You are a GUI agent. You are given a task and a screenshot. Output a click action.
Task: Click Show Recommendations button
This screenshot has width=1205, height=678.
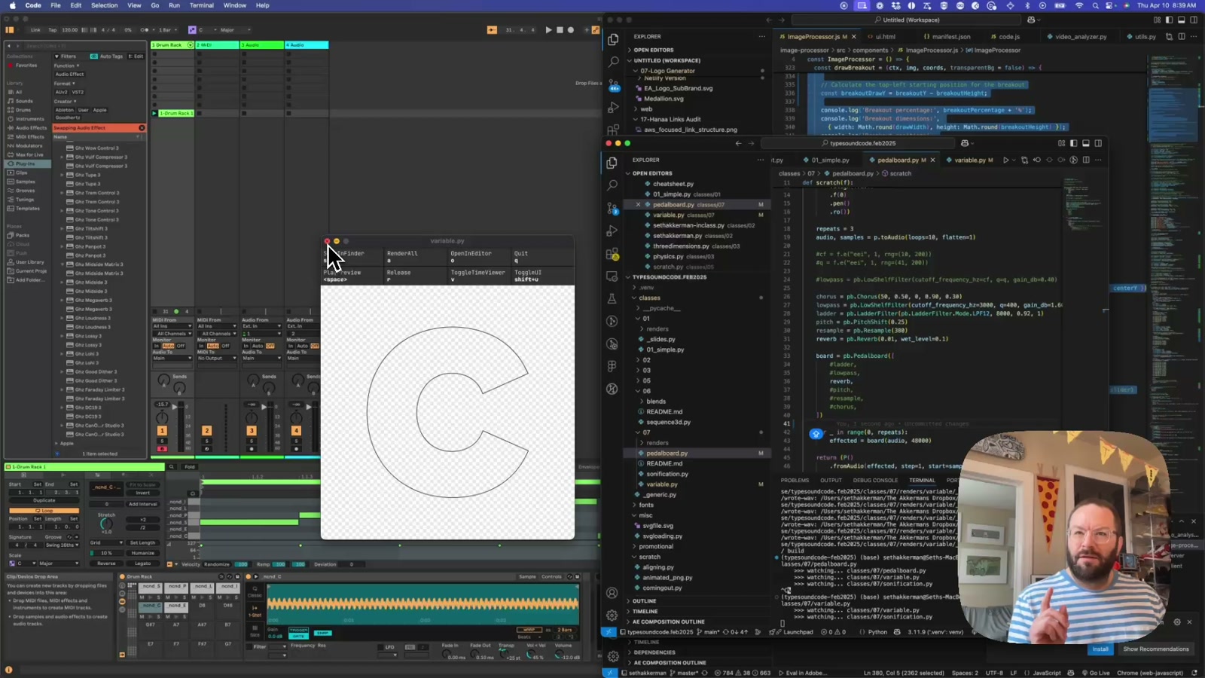tap(1156, 649)
